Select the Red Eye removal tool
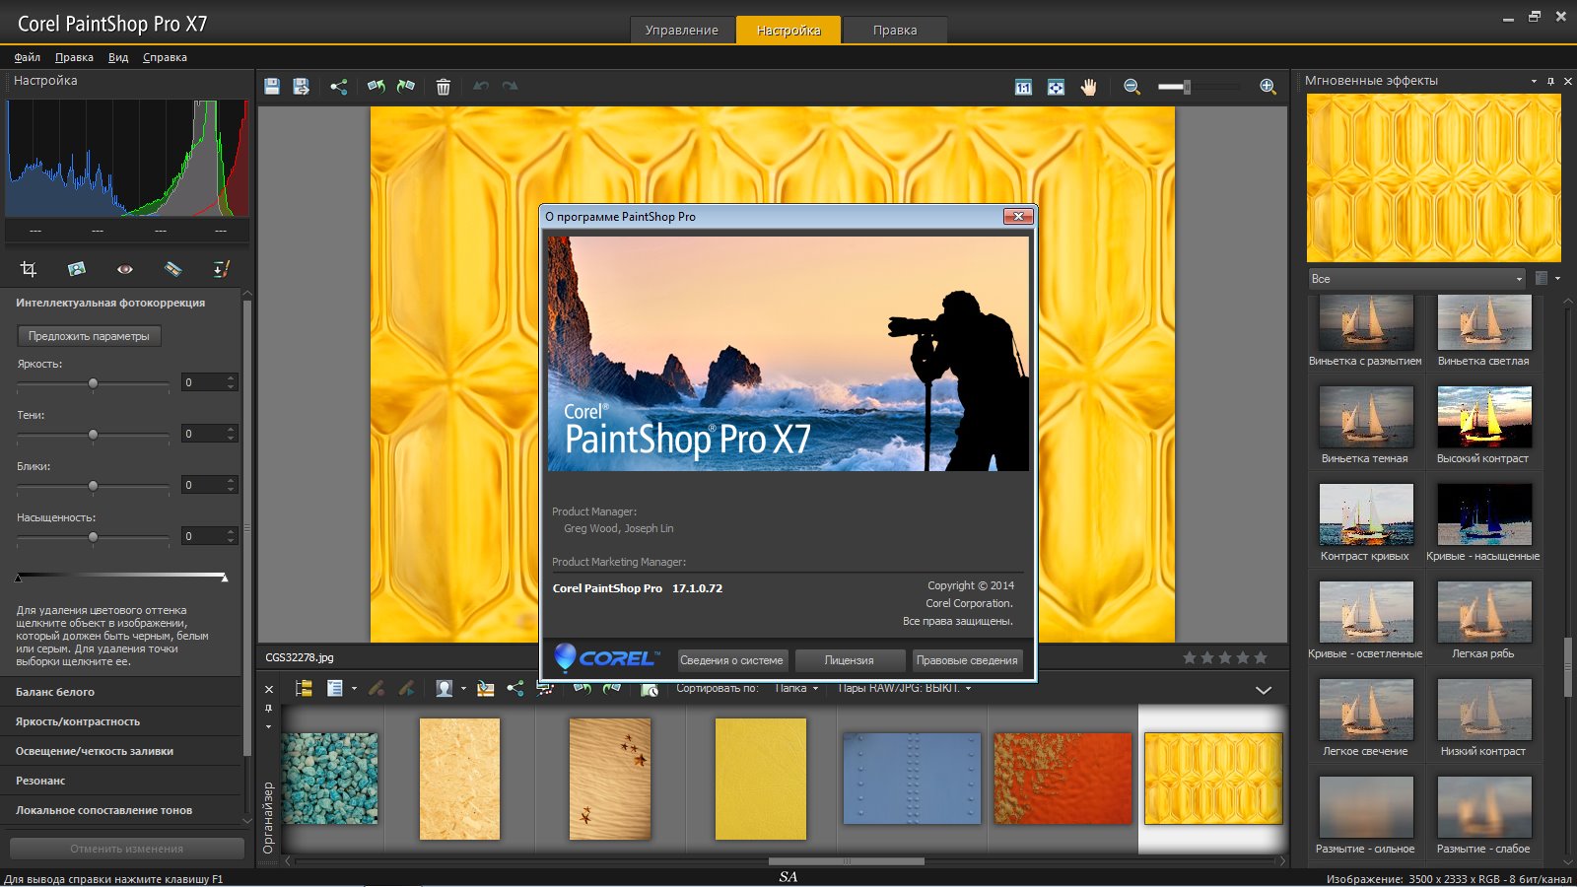This screenshot has width=1577, height=887. click(x=124, y=269)
